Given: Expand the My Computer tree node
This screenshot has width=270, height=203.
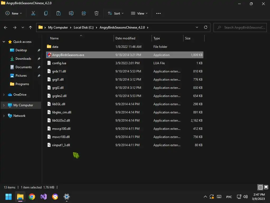Looking at the screenshot, I should coord(4,105).
